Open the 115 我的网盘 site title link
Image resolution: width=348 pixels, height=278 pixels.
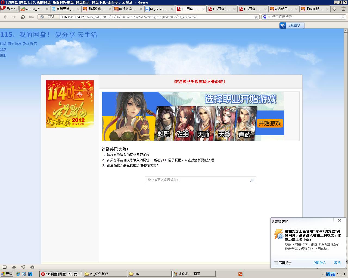[x=49, y=35]
